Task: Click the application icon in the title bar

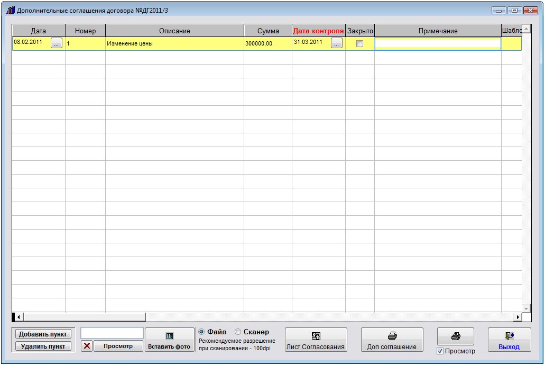Action: (x=11, y=10)
